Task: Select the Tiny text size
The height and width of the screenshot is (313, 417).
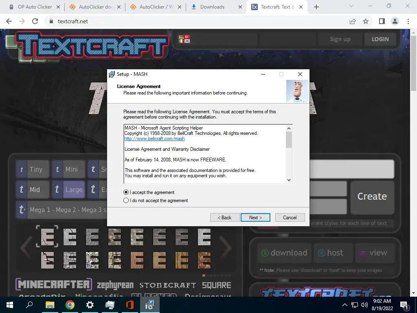Action: coord(33,169)
